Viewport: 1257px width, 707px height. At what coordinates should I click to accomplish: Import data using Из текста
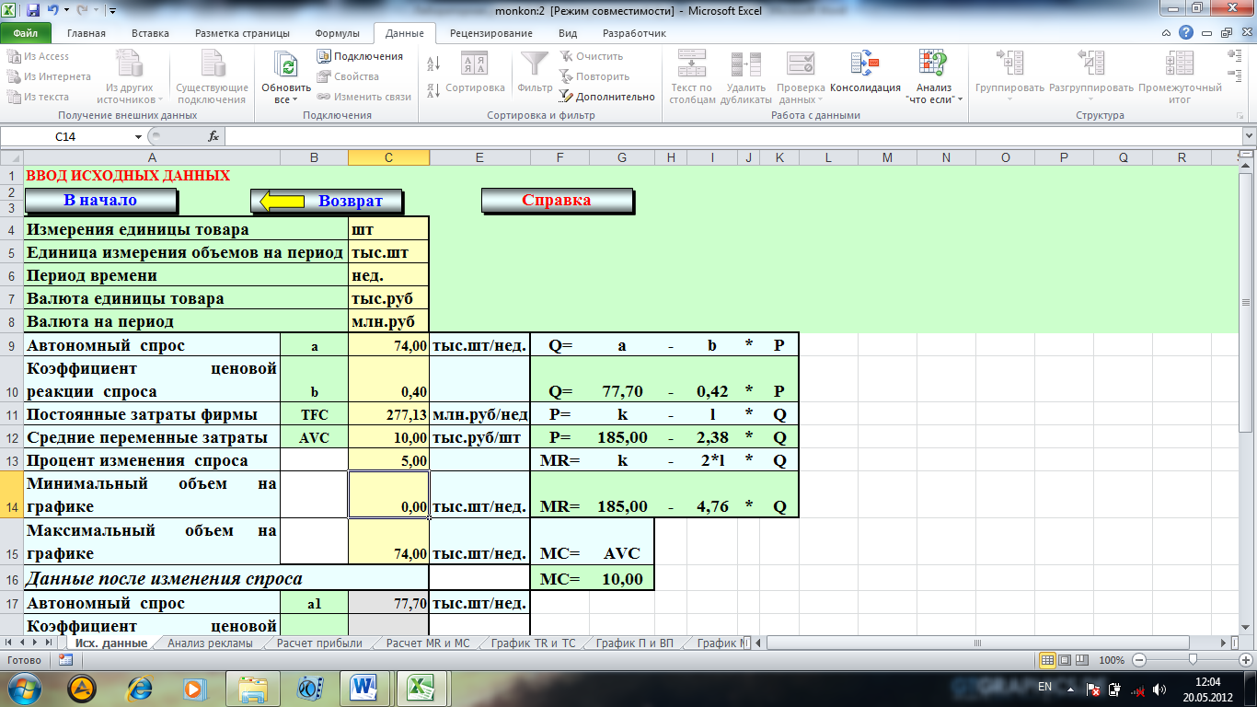pos(38,97)
